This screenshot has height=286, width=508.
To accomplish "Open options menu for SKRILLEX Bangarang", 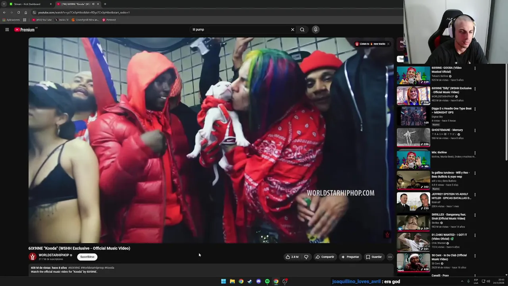I will pos(475,215).
